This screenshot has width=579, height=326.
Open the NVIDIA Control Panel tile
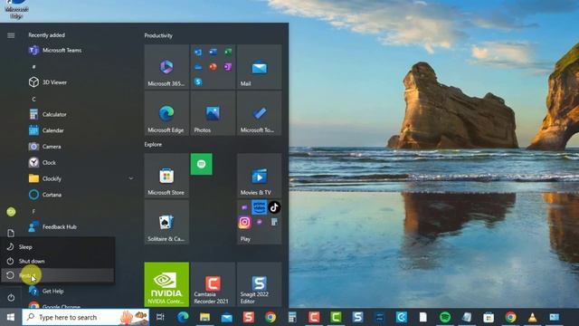click(x=166, y=284)
